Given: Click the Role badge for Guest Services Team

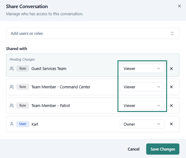Looking at the screenshot, I should point(23,68).
